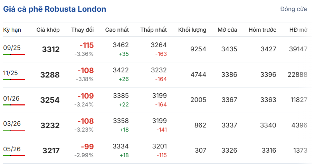Click the price range bar under 01/26

14,105
